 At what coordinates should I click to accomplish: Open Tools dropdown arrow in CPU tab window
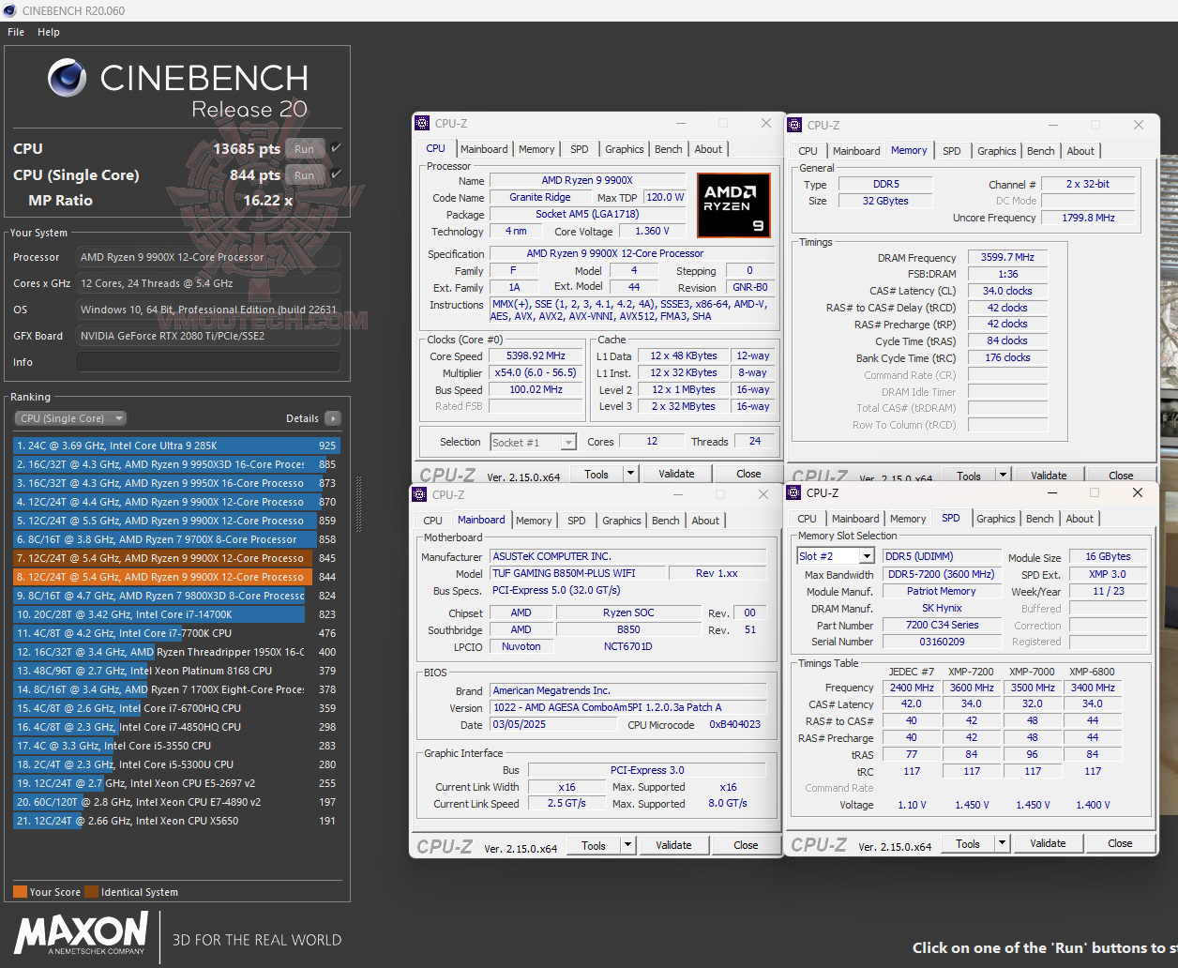630,474
